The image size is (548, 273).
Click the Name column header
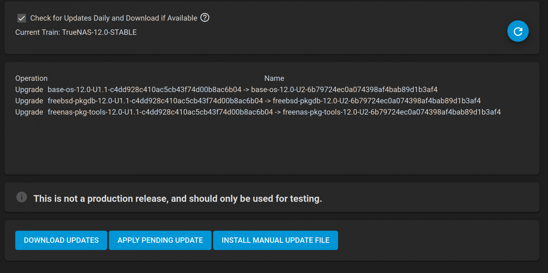pos(274,78)
